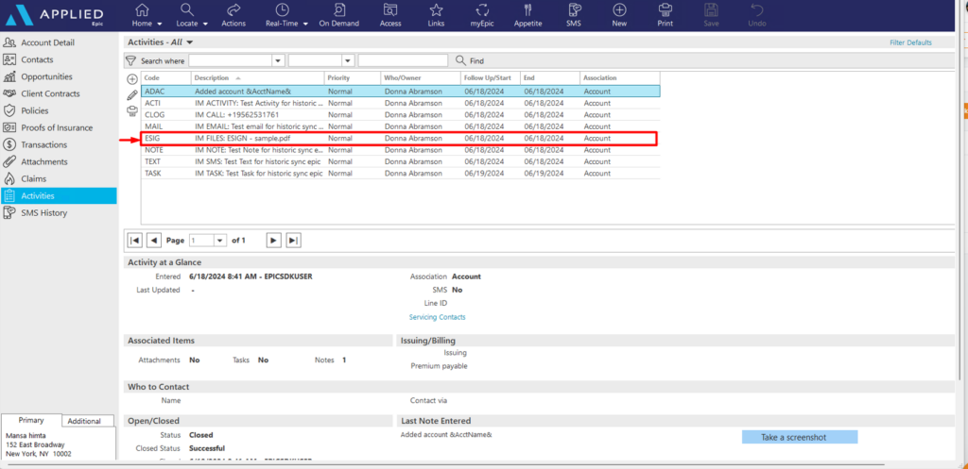The height and width of the screenshot is (469, 968).
Task: Click the Undo toolbar icon
Action: [x=757, y=15]
